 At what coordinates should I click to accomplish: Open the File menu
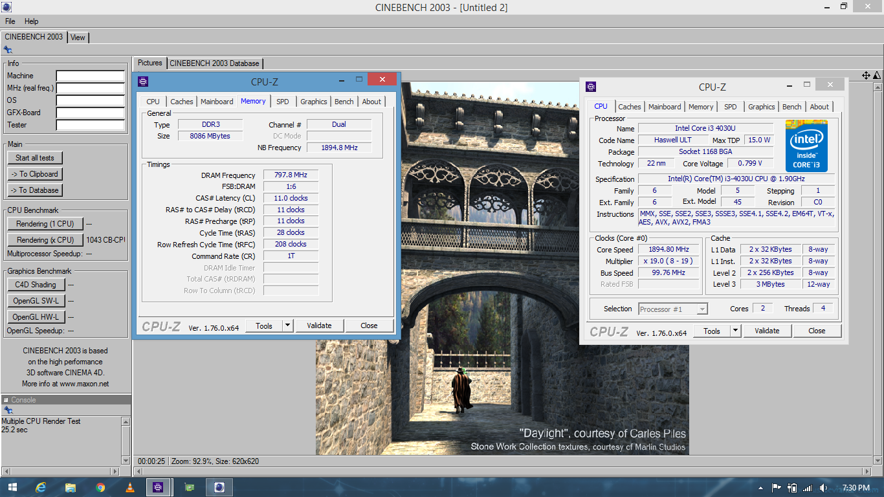pos(10,21)
